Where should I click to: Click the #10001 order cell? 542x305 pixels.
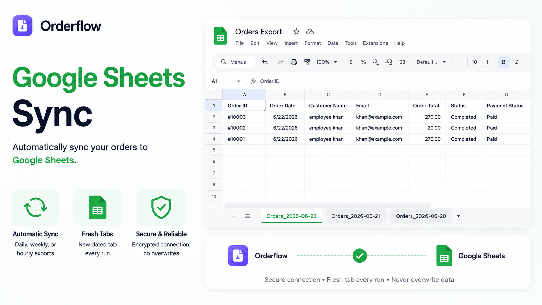(244, 139)
